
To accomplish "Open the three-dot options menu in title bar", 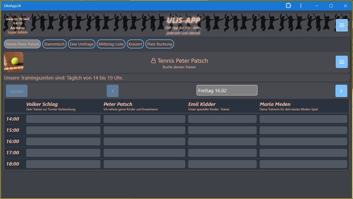I will click(x=301, y=5).
